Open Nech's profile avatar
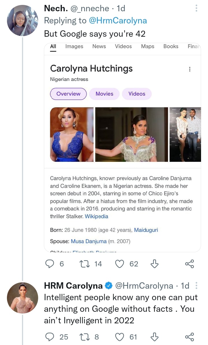 23,20
